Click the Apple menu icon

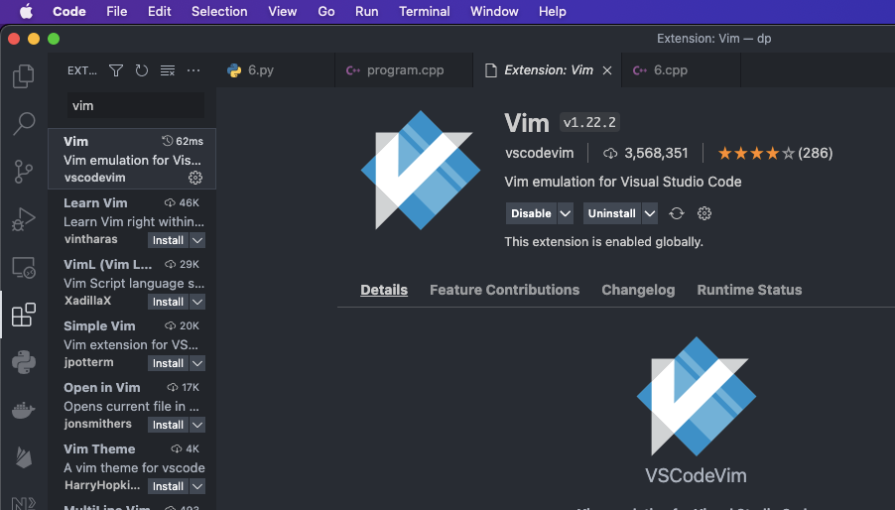[x=26, y=11]
